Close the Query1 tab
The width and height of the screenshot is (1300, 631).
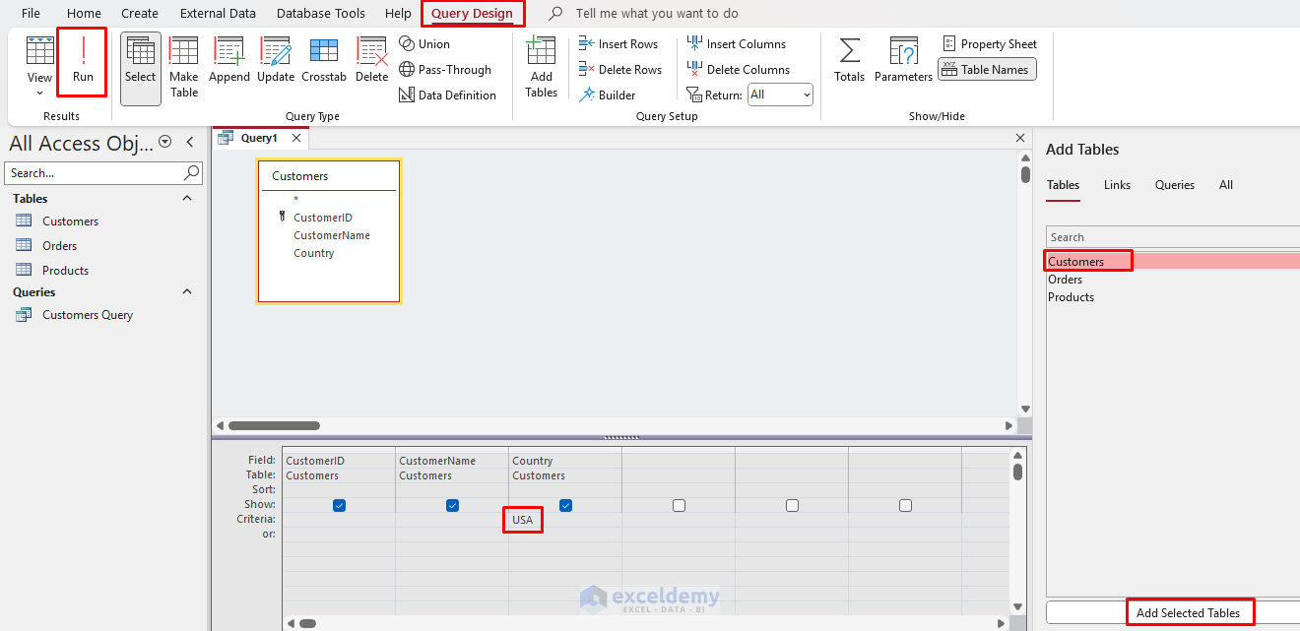tap(296, 138)
